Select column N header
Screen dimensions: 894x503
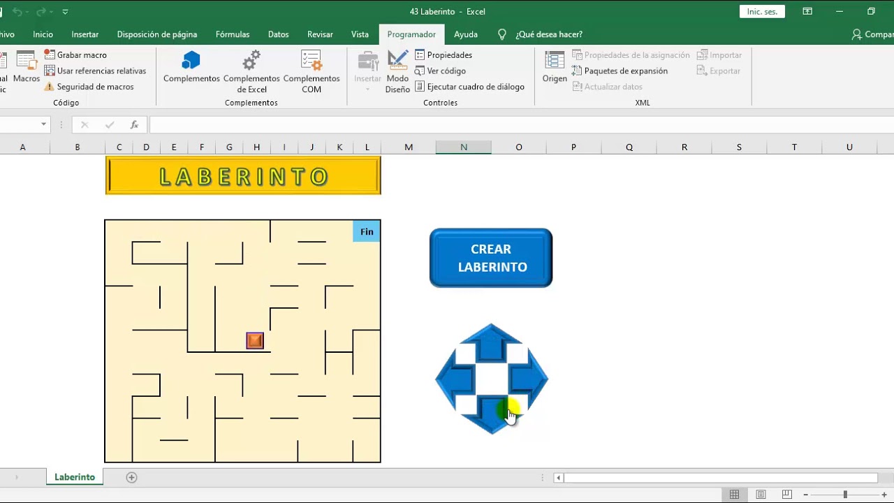(x=464, y=147)
